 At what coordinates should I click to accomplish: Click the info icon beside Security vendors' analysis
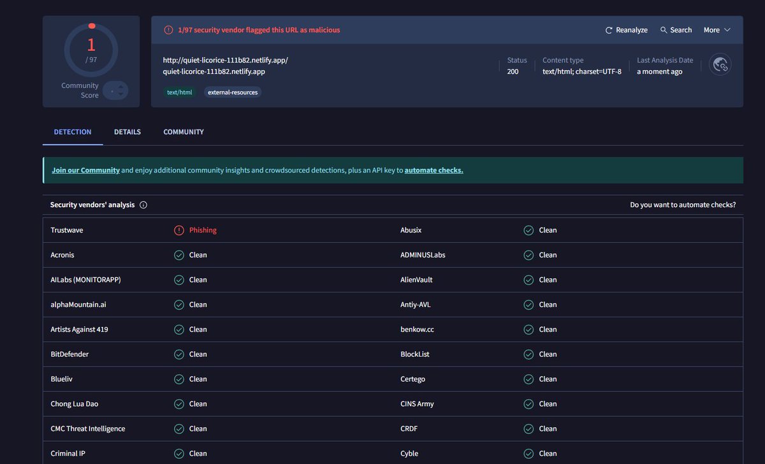pyautogui.click(x=143, y=205)
